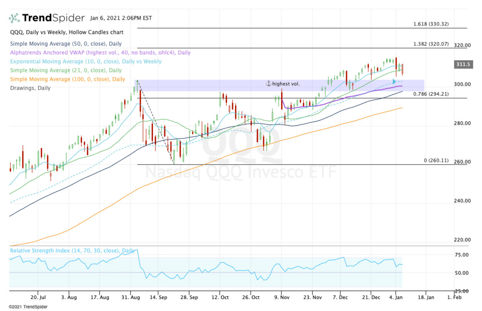Screen dimensions: 482x311
Task: Click the '©2021 TrendSpider' copyright text
Action: (28, 307)
